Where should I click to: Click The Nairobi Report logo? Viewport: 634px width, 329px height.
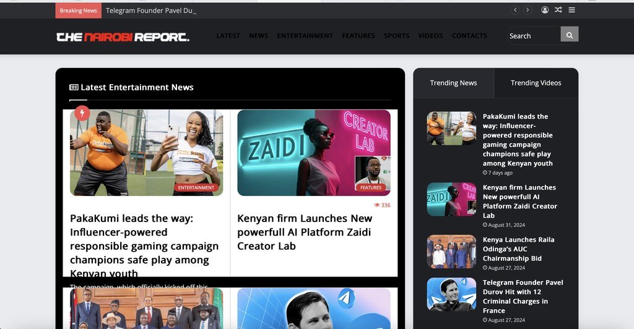(123, 37)
